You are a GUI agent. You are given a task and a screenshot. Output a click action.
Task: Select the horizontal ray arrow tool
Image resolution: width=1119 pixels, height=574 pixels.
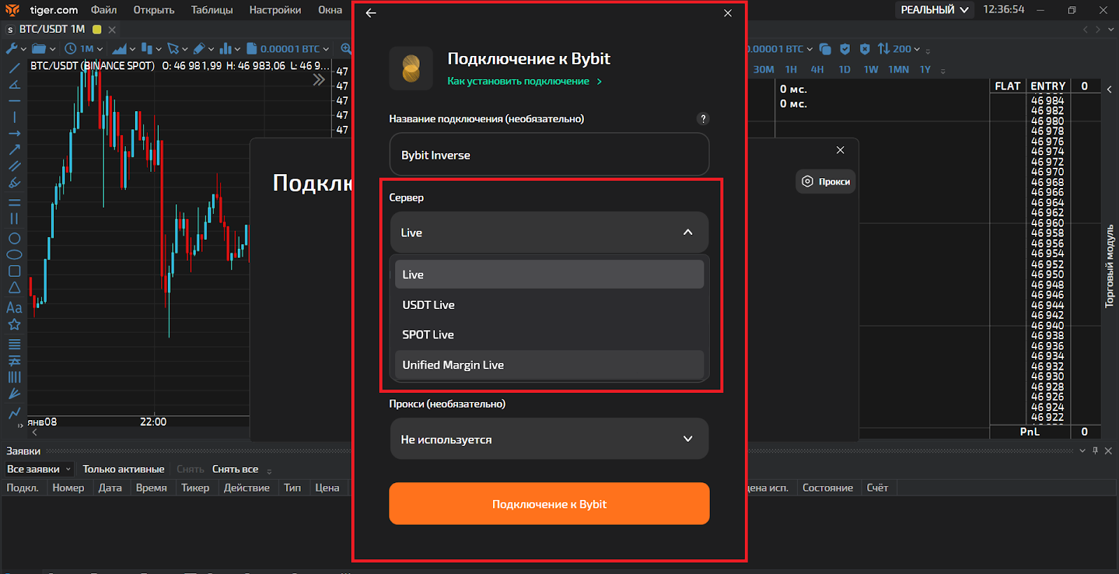[x=14, y=134]
